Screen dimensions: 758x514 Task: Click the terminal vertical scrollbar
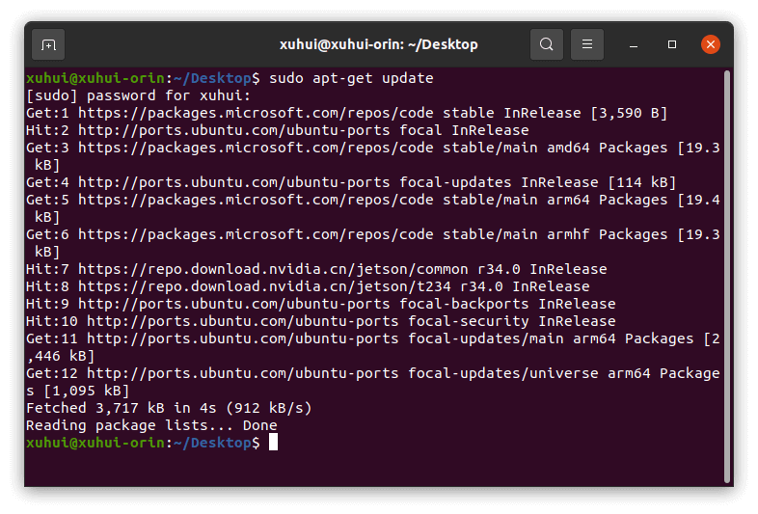point(726,277)
